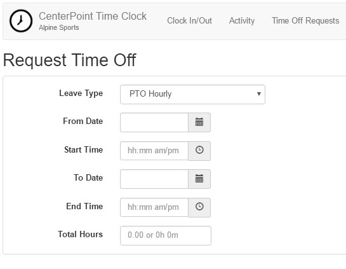
Task: Go to Clock In/Out page
Action: (189, 21)
